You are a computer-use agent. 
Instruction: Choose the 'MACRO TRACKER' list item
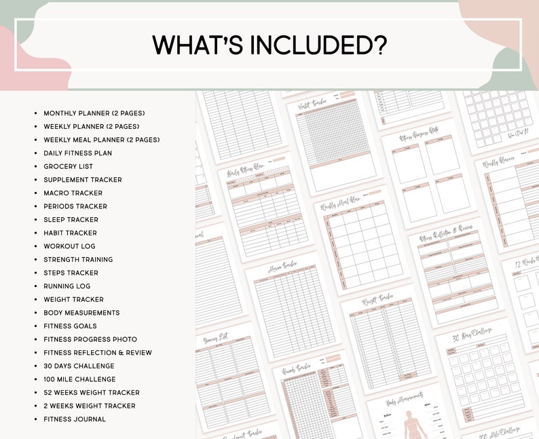(x=73, y=193)
